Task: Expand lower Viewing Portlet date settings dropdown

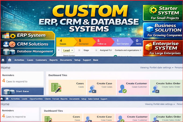Action: tap(160, 104)
